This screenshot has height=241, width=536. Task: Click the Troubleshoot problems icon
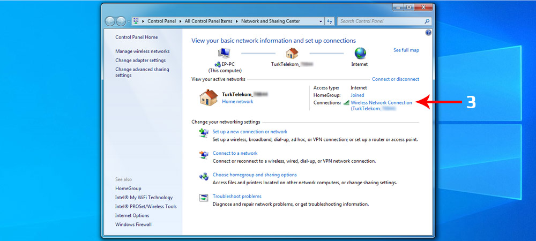tap(204, 198)
